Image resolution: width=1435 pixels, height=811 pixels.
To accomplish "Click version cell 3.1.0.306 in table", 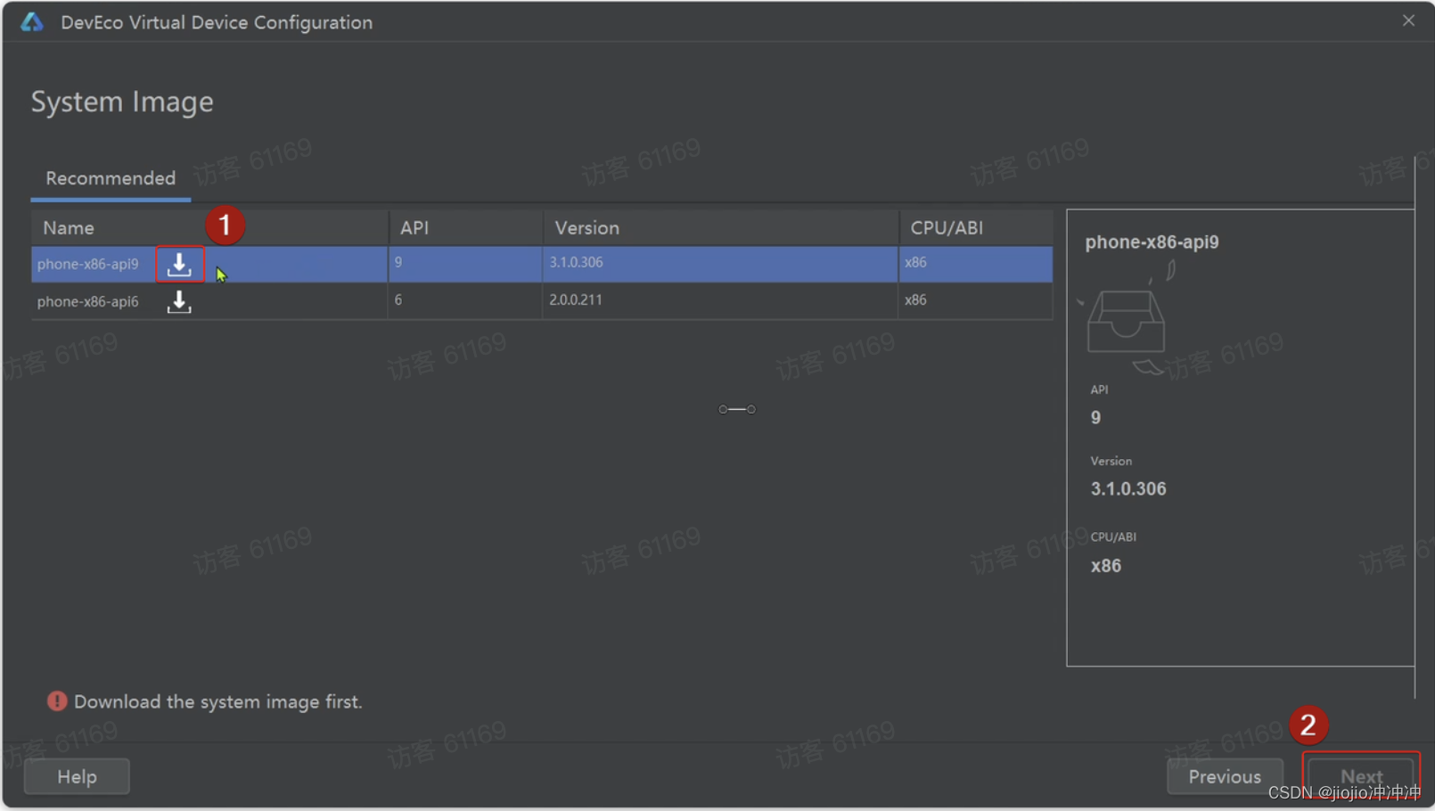I will tap(576, 262).
